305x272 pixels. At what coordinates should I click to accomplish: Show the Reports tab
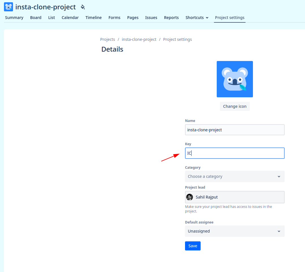[x=171, y=18]
